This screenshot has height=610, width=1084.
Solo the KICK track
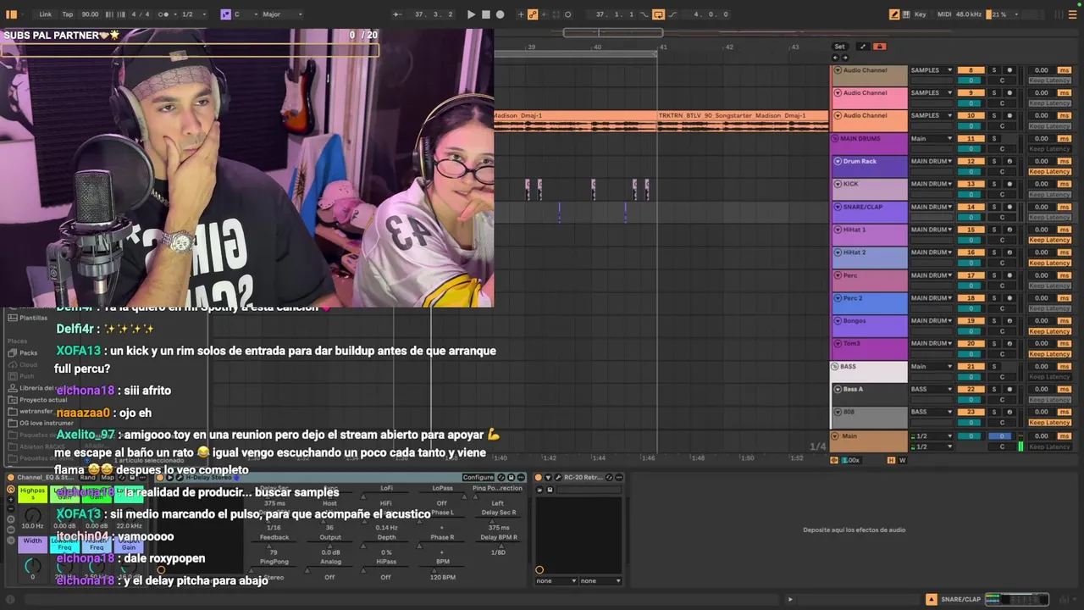[x=994, y=184]
